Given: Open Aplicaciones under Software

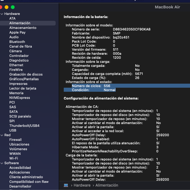Looking at the screenshot, I should pos(20,172).
